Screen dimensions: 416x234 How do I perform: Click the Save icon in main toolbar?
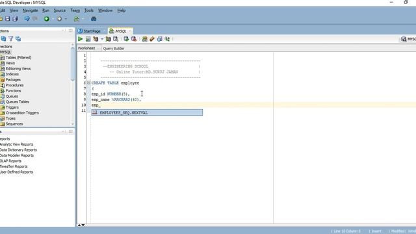pos(7,19)
